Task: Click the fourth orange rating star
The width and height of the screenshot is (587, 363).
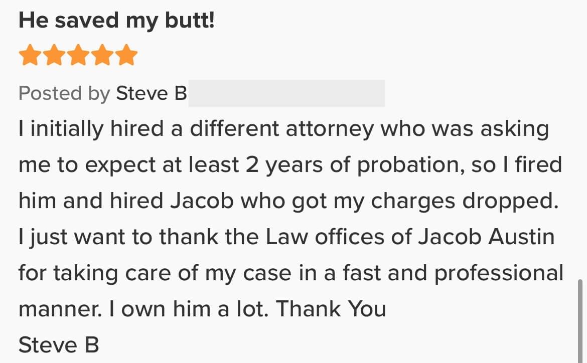Action: 103,55
